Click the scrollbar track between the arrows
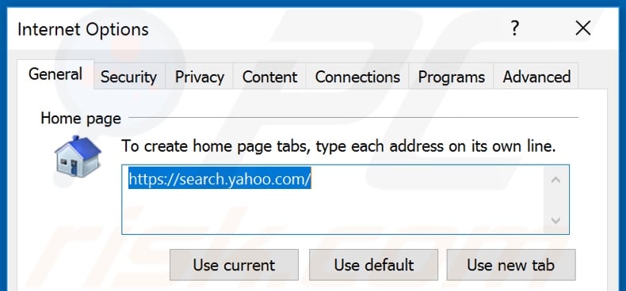Viewport: 626px width, 291px height. point(555,200)
